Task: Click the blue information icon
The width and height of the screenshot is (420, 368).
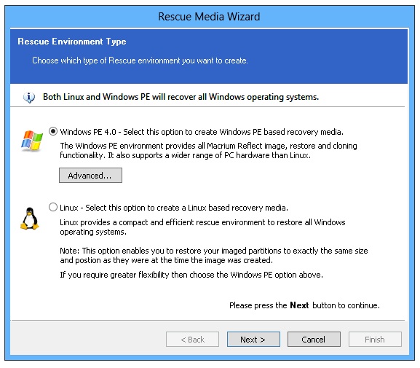Action: point(29,97)
